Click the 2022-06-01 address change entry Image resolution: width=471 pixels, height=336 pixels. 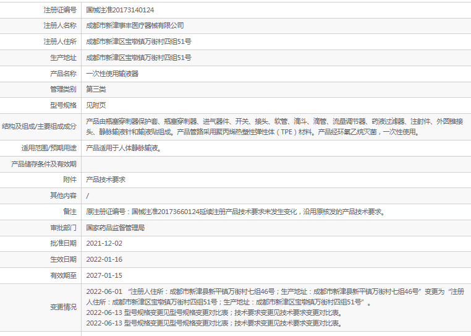click(x=275, y=296)
